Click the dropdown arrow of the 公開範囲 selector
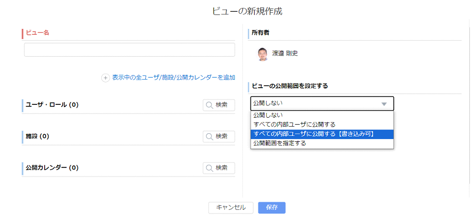 click(384, 104)
